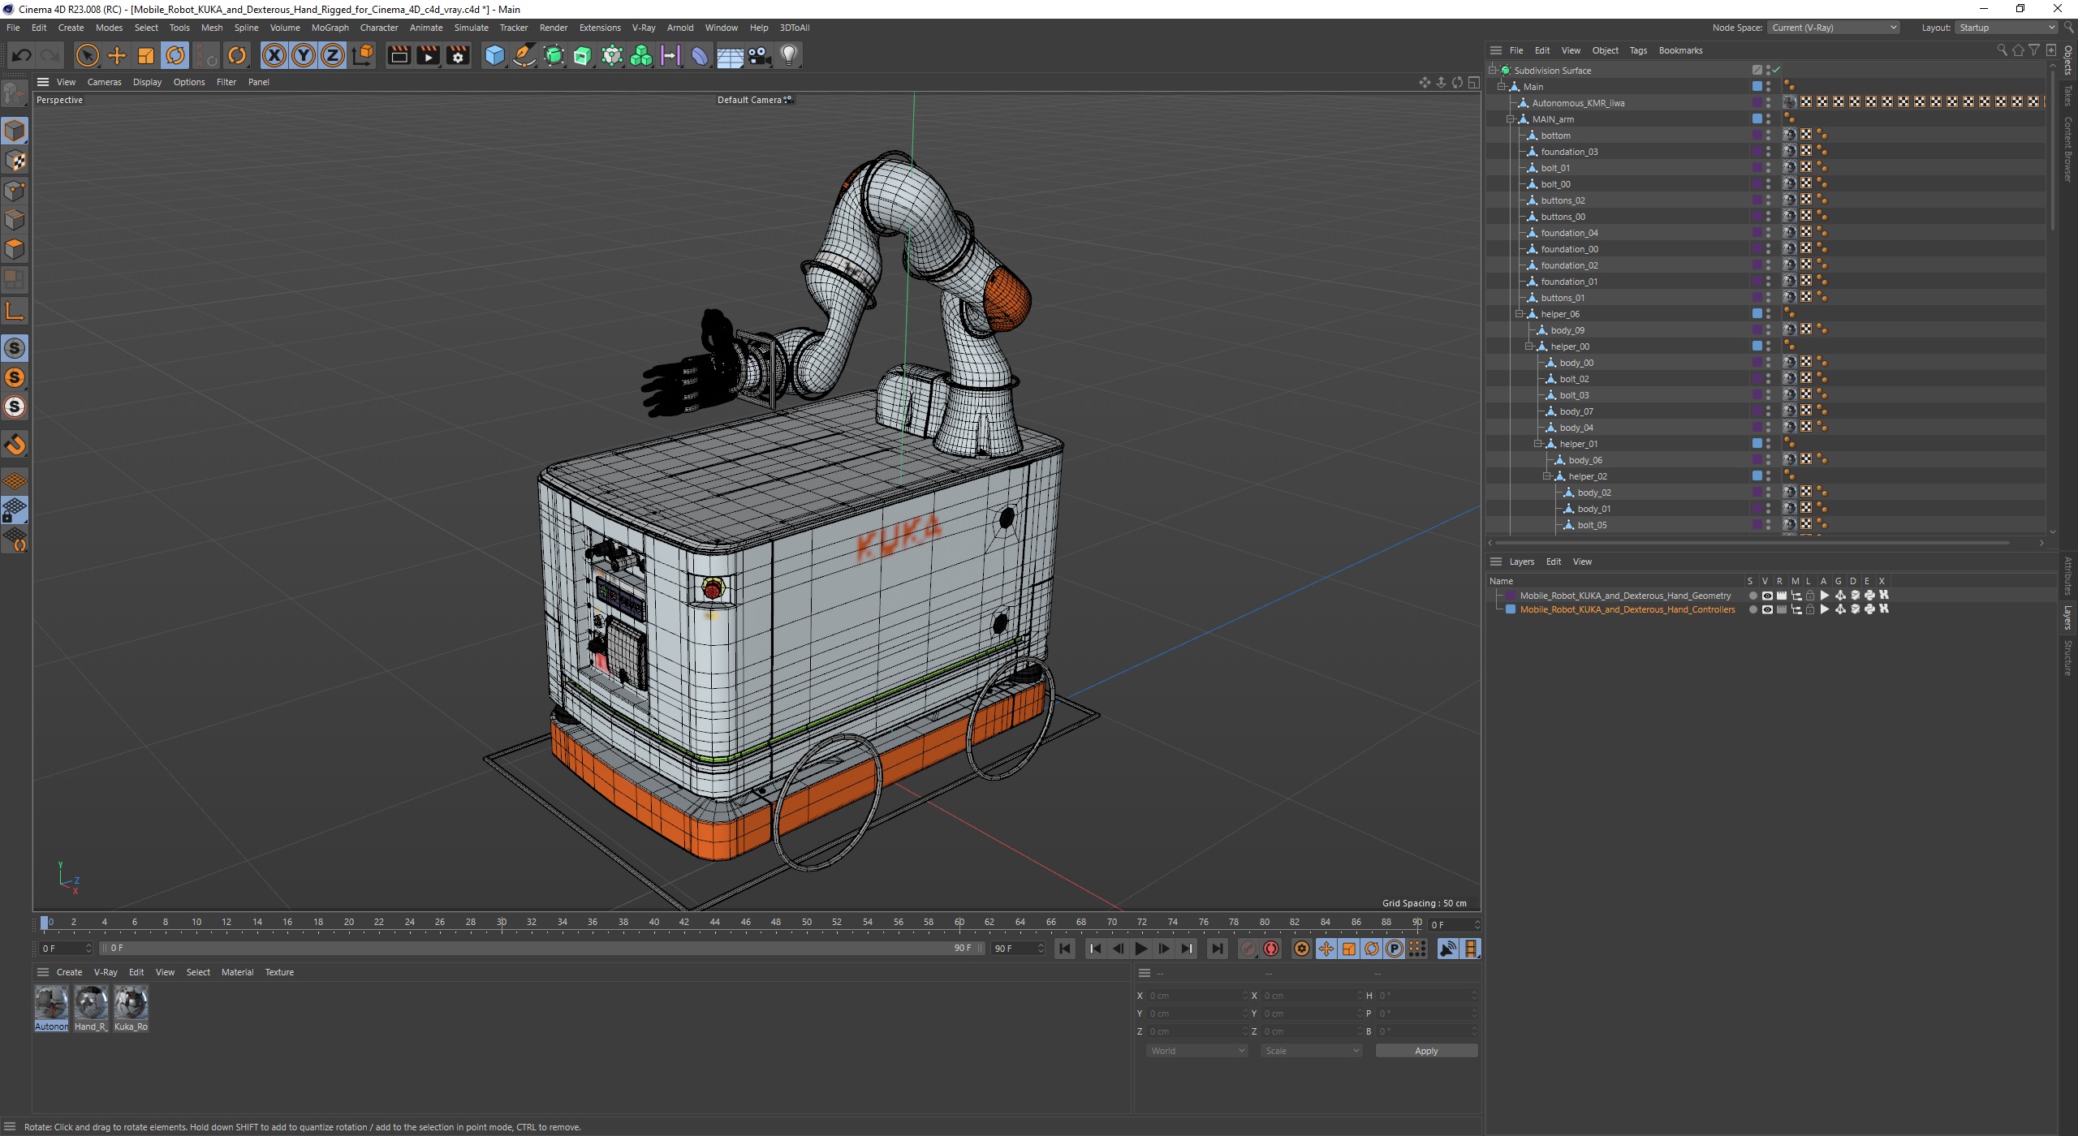Open Scale mode dropdown

tap(1311, 1051)
